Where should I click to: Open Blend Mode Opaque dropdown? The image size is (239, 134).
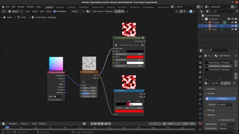pyautogui.click(x=227, y=124)
